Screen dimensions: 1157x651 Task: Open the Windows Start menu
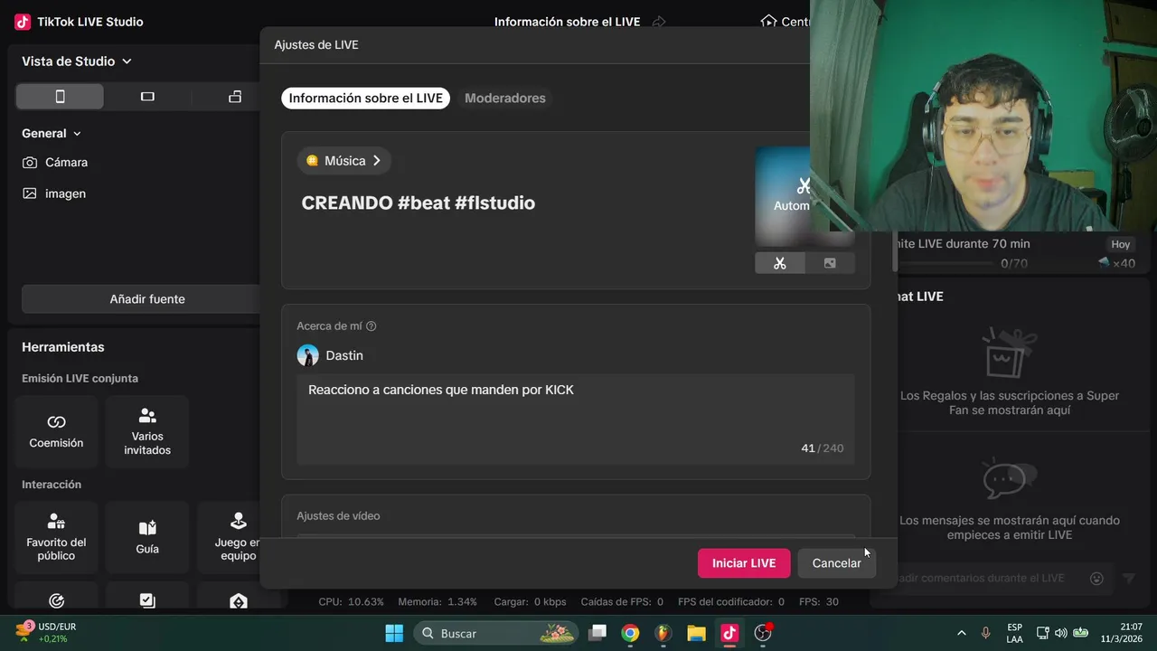click(394, 633)
